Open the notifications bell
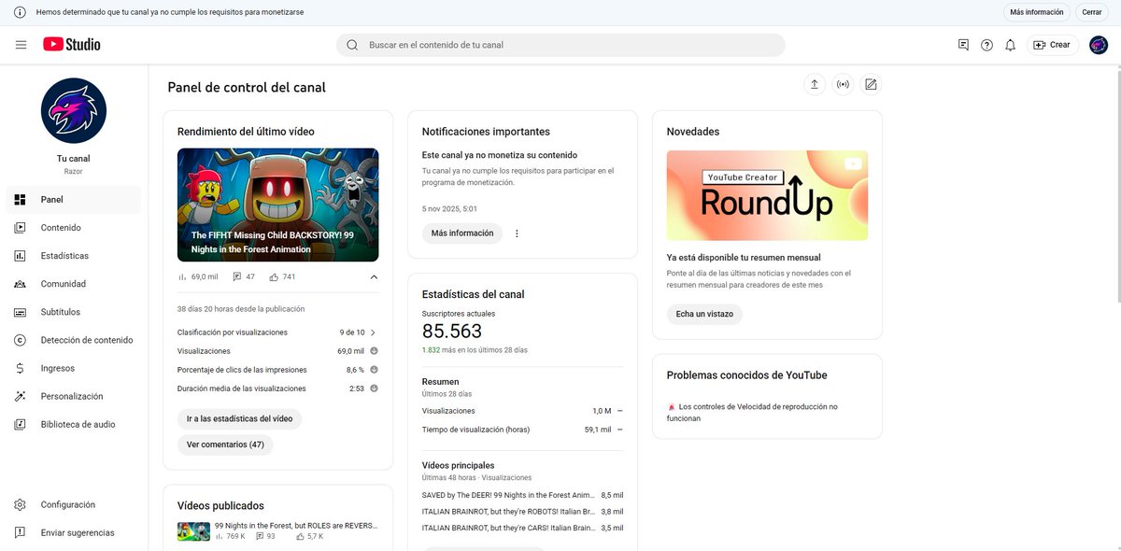 pos(1010,45)
